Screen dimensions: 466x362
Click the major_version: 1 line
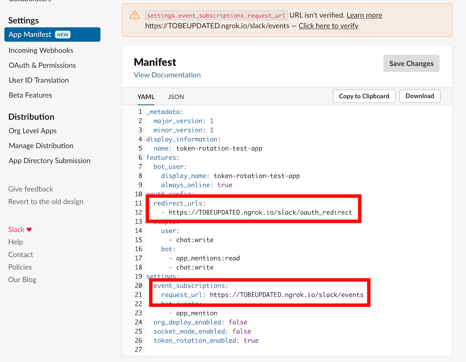183,121
